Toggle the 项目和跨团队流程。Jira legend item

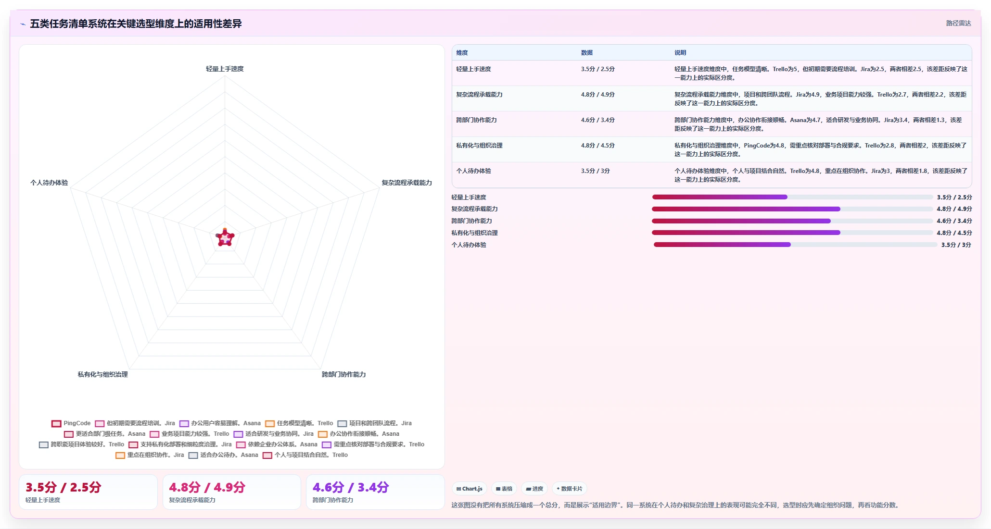374,423
